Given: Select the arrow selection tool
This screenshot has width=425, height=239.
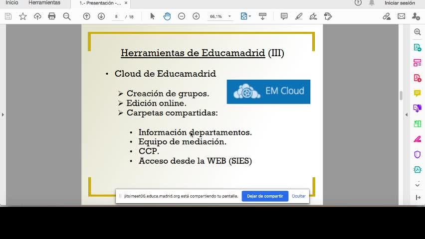Looking at the screenshot, I should click(x=152, y=16).
